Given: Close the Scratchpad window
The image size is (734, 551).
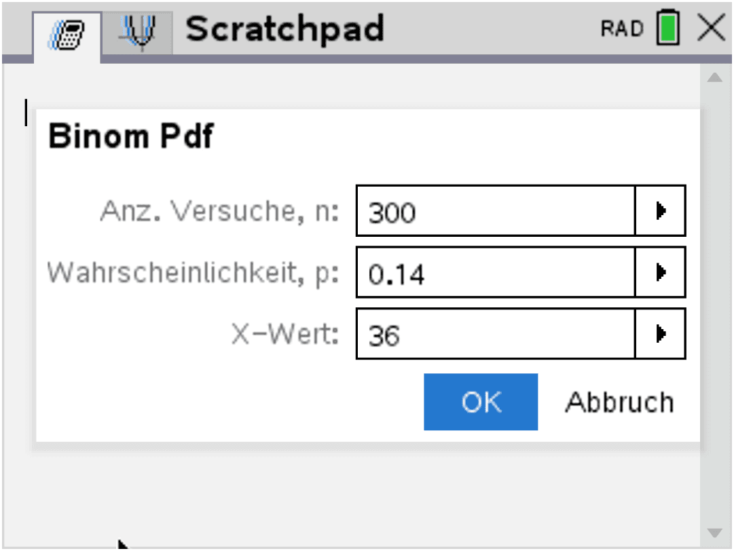Looking at the screenshot, I should click(x=710, y=28).
